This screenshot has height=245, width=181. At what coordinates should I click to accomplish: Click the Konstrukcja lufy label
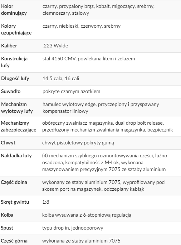pyautogui.click(x=14, y=62)
